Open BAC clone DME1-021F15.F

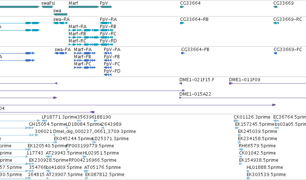[197, 80]
